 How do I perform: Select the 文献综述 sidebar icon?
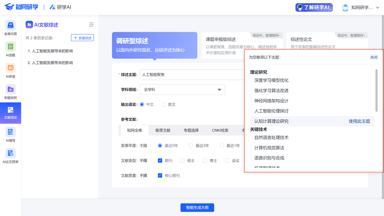11,113
